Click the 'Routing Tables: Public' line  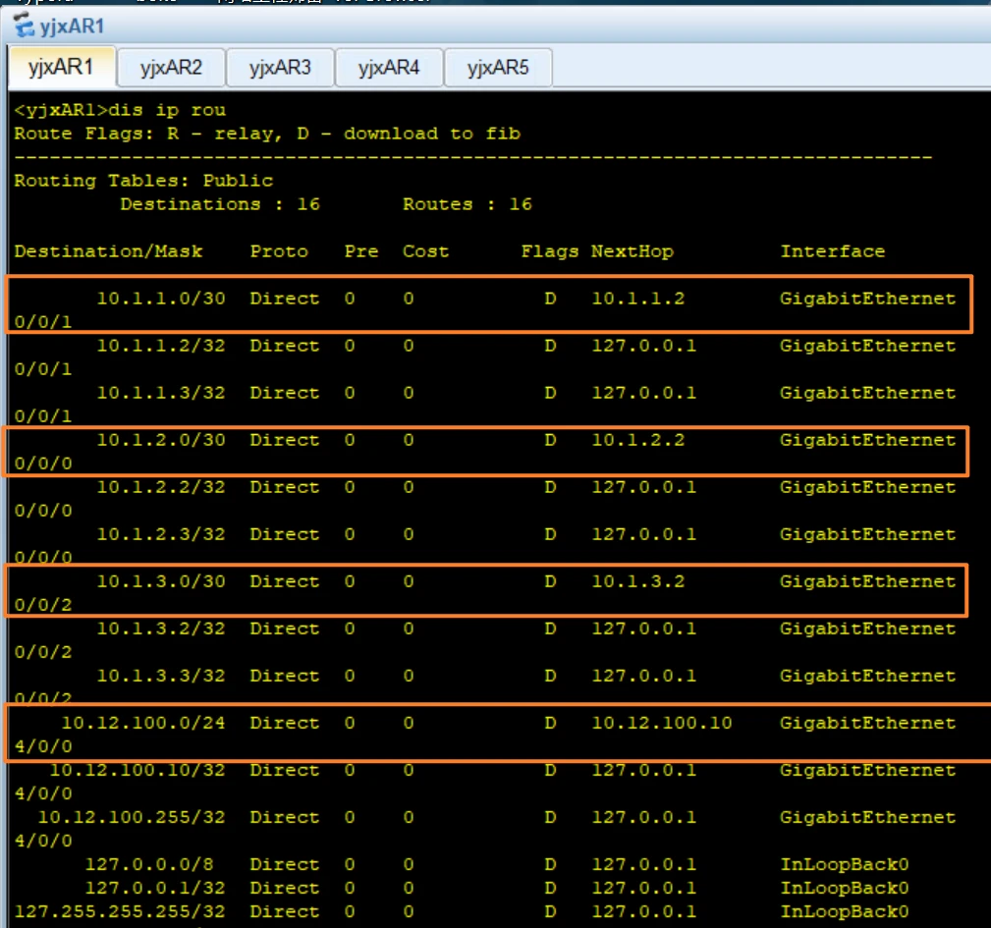[x=143, y=181]
